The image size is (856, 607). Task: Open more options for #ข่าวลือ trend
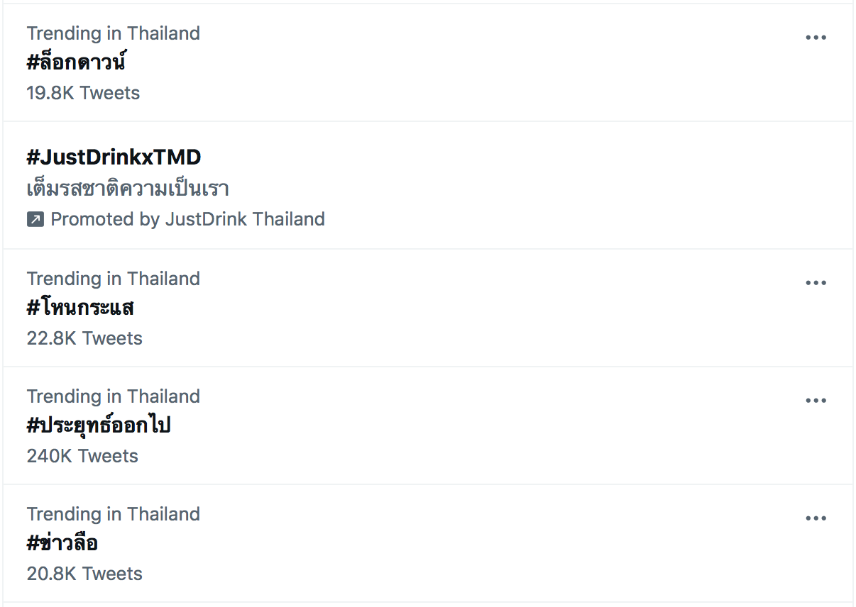(x=816, y=518)
